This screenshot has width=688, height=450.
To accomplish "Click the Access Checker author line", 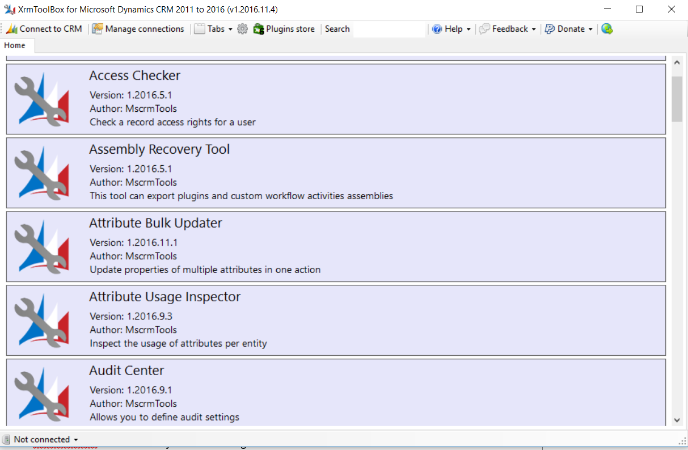I will (x=133, y=108).
